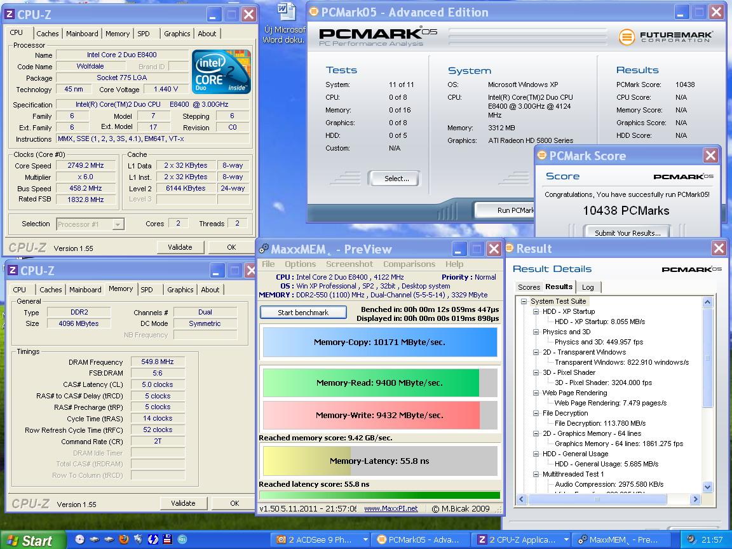Launch Firefox from the quick-launch bar
The image size is (732, 549).
click(x=124, y=539)
